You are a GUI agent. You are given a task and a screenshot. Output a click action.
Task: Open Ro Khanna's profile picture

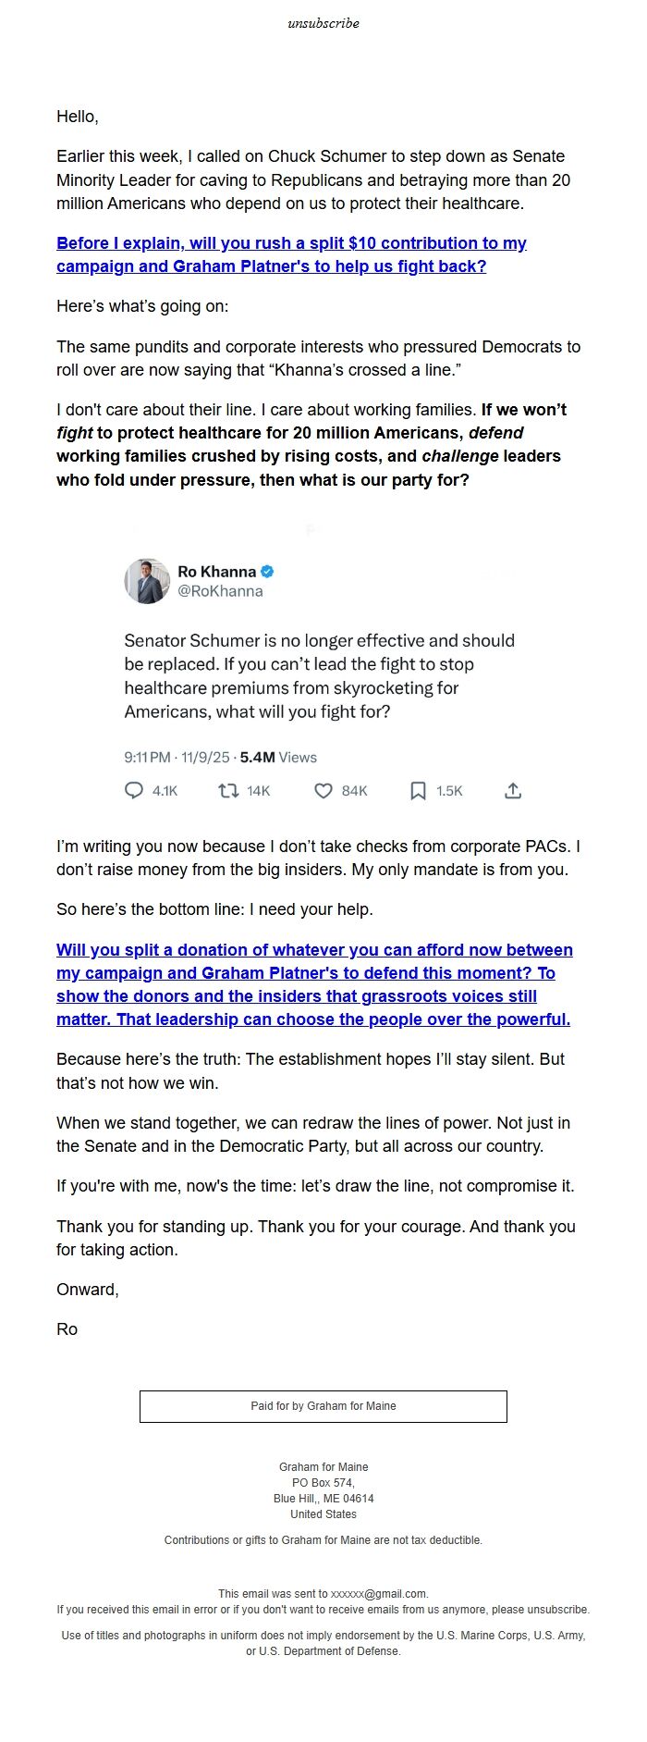pyautogui.click(x=147, y=581)
